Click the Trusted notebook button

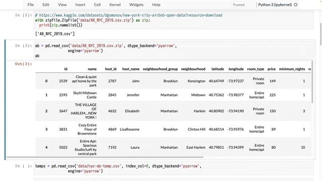(x=238, y=5)
